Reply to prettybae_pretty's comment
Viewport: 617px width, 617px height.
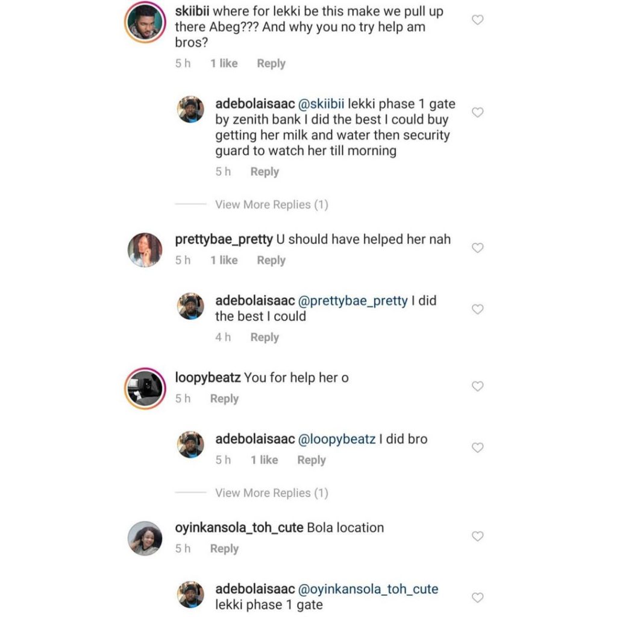click(x=271, y=260)
